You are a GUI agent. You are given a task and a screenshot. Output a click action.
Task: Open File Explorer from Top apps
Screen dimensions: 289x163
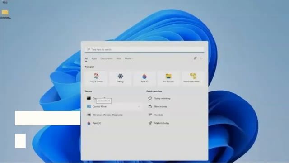pyautogui.click(x=168, y=78)
